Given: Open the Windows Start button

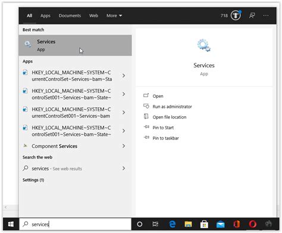Looking at the screenshot, I should click(11, 224).
